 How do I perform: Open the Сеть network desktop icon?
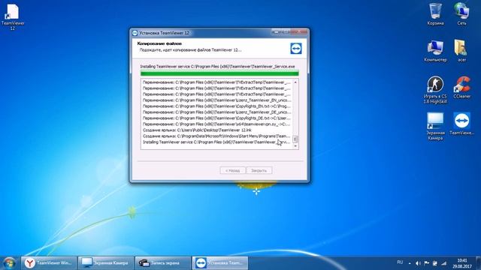[461, 13]
